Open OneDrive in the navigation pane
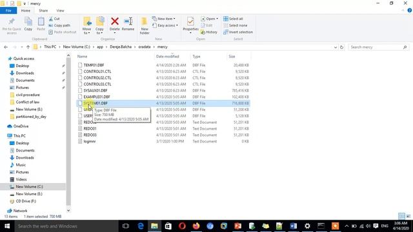Screen dimensions: 413x232 pyautogui.click(x=21, y=126)
